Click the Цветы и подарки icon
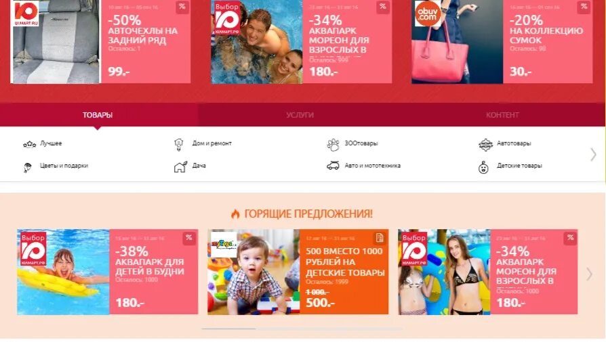This screenshot has width=606, height=342. (27, 168)
